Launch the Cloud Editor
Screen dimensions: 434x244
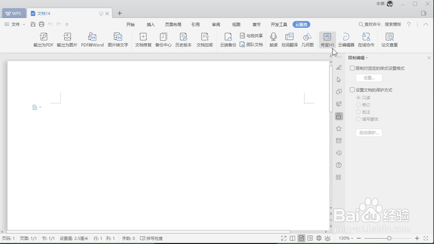click(346, 39)
